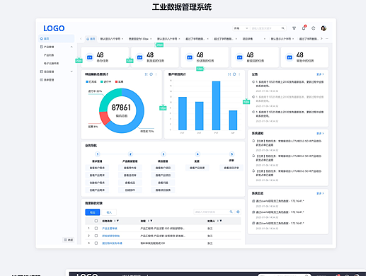
Task: Refresh the donut chart panel
Action: pos(151,74)
